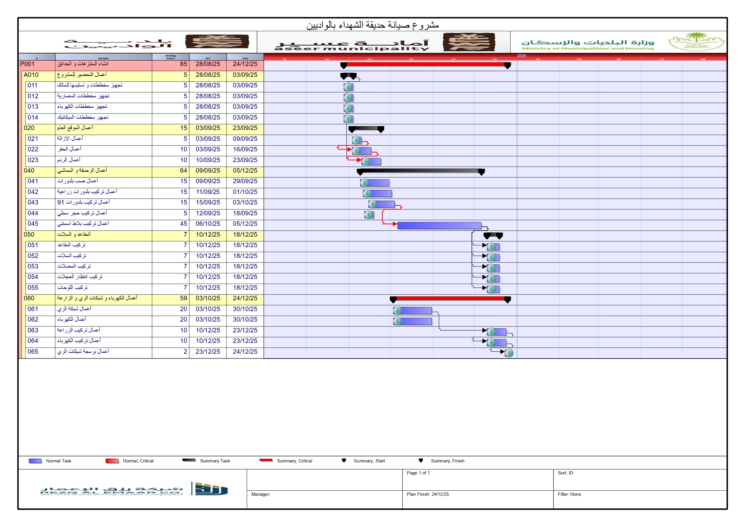Click the info icon on task 011 bar
This screenshot has width=745, height=527.
[x=348, y=87]
